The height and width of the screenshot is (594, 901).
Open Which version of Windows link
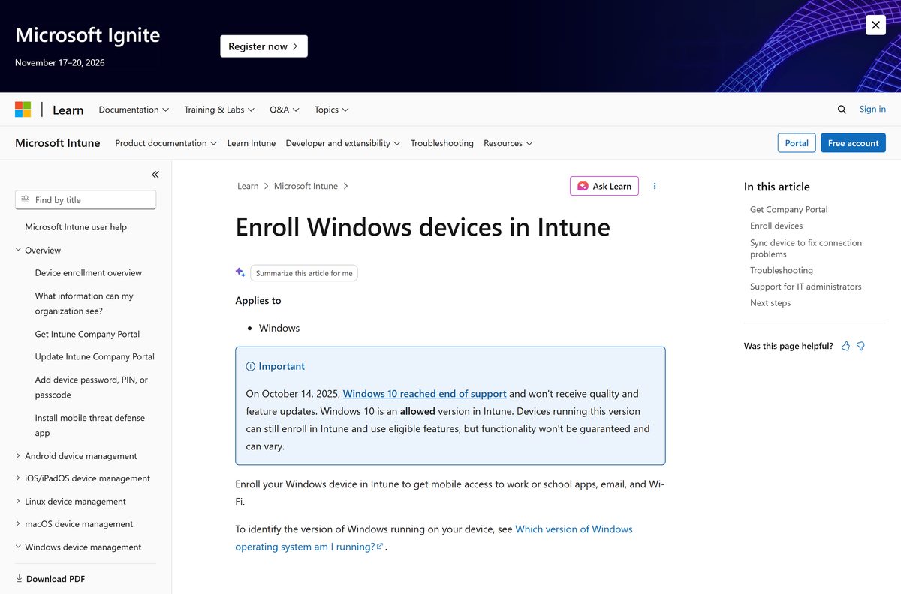(434, 538)
